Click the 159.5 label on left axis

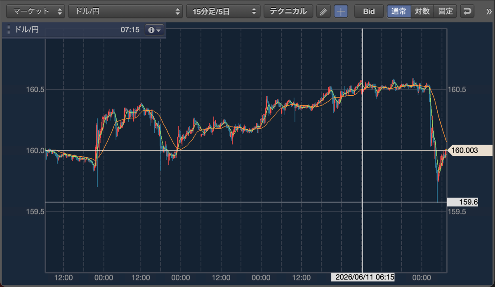pyautogui.click(x=35, y=212)
